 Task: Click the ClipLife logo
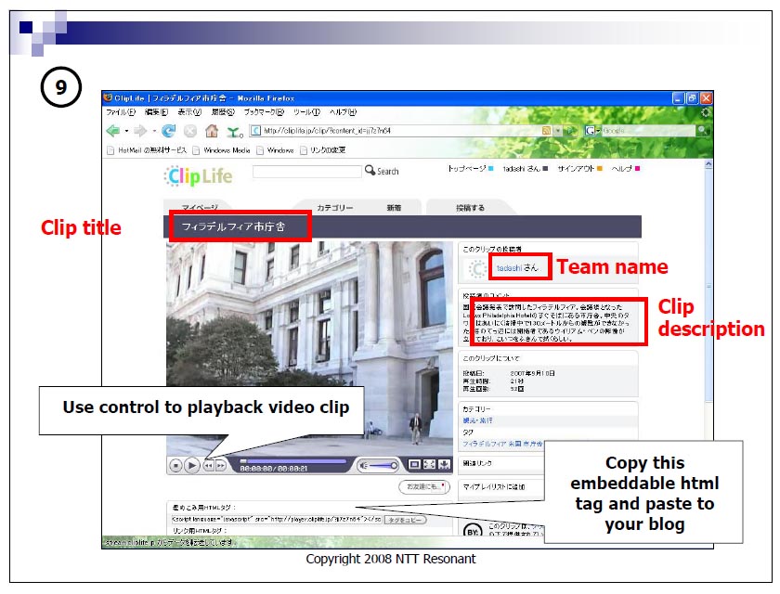coord(199,175)
